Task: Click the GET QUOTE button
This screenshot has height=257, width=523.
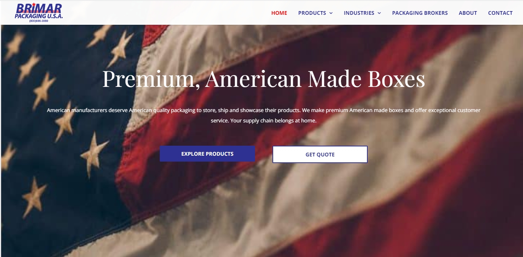Action: (320, 155)
